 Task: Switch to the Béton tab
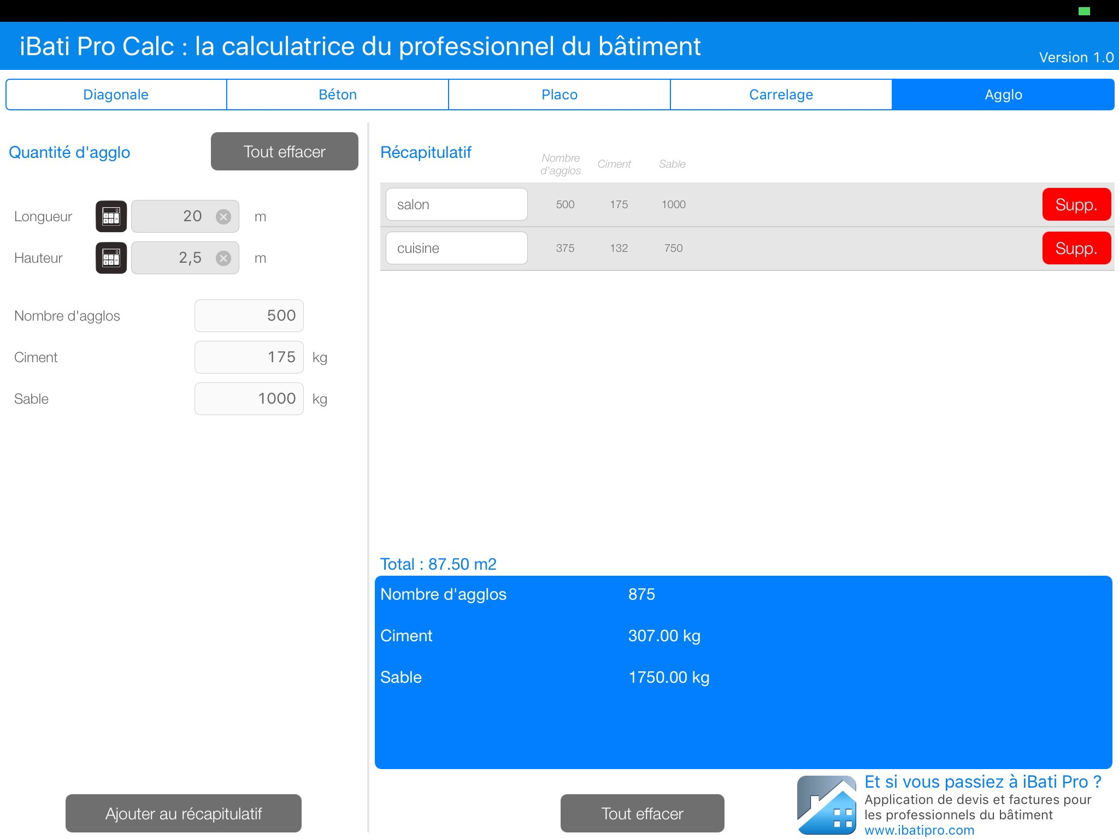[338, 94]
